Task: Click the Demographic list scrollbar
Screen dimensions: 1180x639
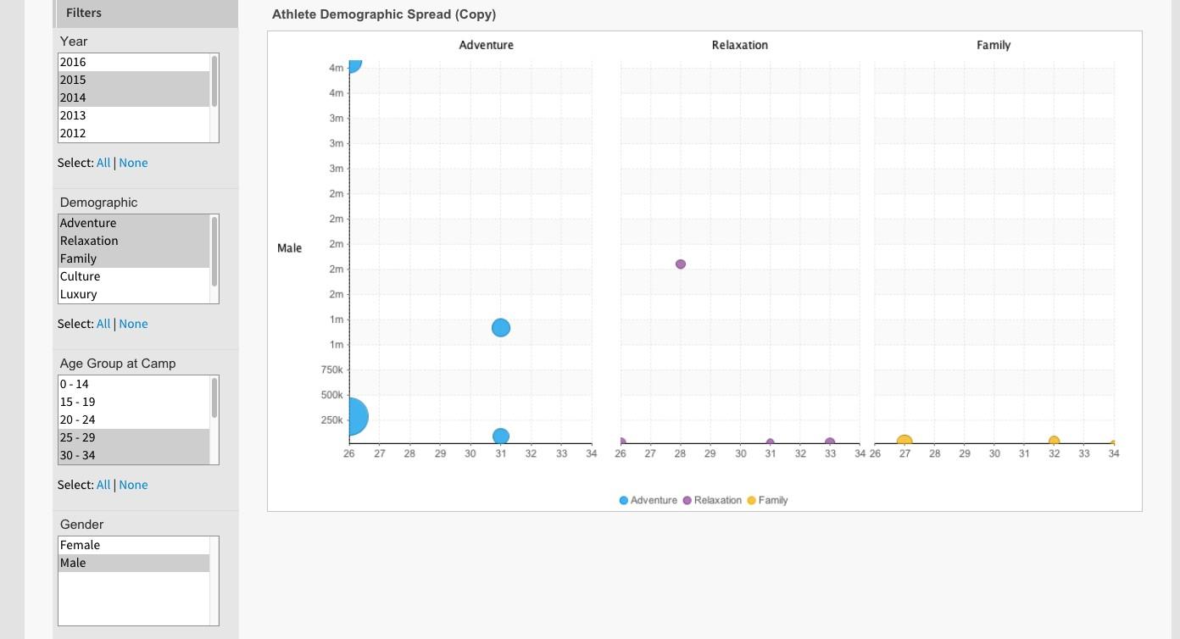Action: pyautogui.click(x=214, y=251)
